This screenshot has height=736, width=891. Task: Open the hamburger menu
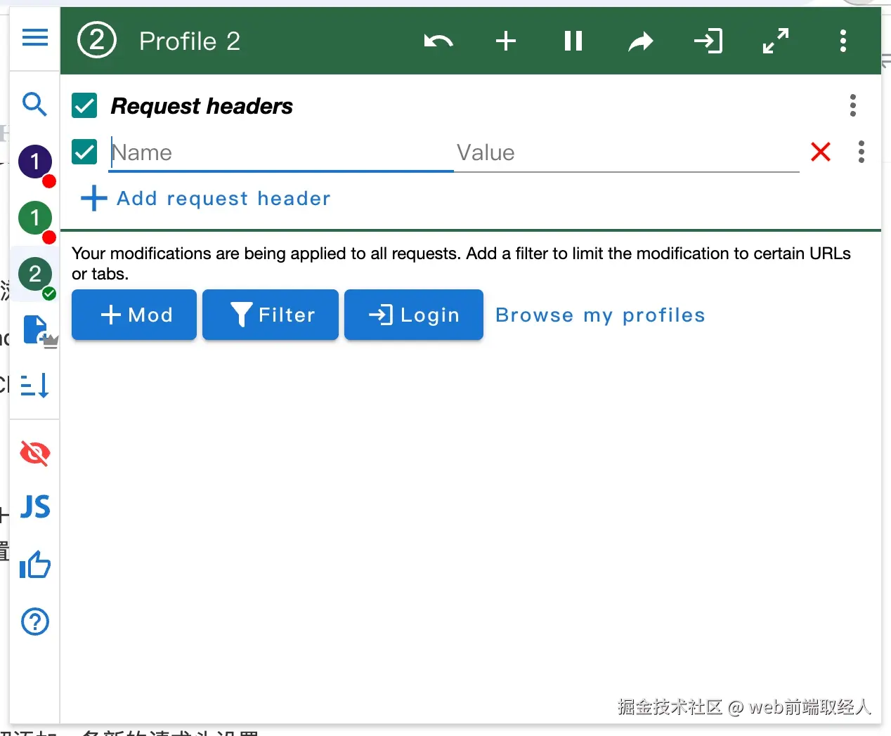[x=35, y=37]
